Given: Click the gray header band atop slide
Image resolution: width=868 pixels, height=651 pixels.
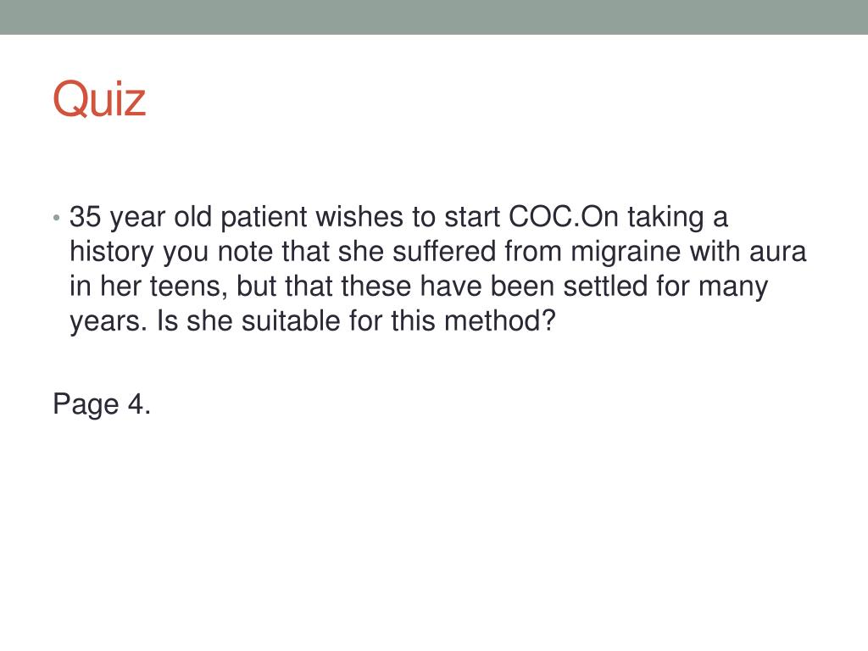Looking at the screenshot, I should click(434, 17).
